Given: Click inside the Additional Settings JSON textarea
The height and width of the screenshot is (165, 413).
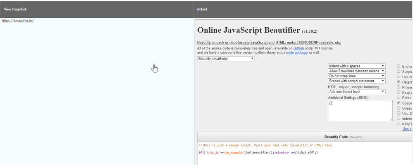Looking at the screenshot, I should coord(360,110).
